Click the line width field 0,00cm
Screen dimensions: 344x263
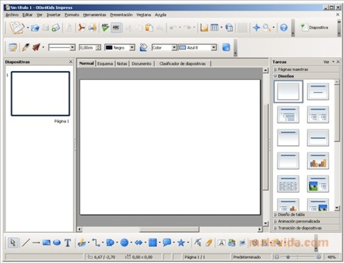[x=88, y=48]
